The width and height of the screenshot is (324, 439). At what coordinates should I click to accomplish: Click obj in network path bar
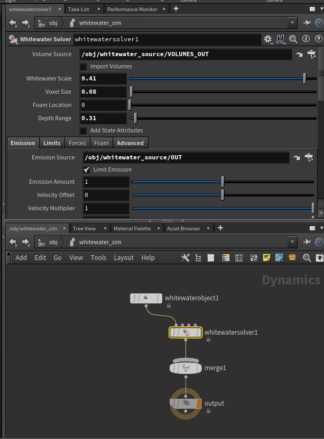[53, 242]
